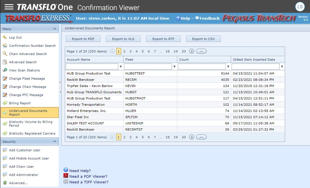Screen dimensions: 310x188
Task: Click the red PDF viewer icon
Action: click(x=66, y=175)
